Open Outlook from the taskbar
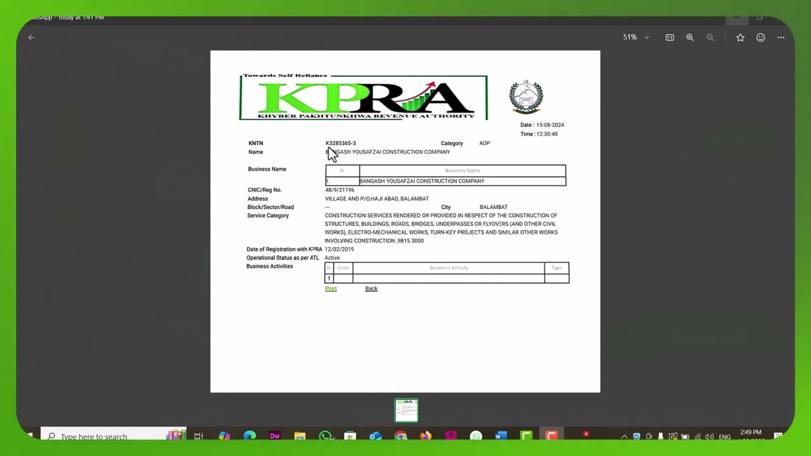Viewport: 811px width, 456px height. 375,436
